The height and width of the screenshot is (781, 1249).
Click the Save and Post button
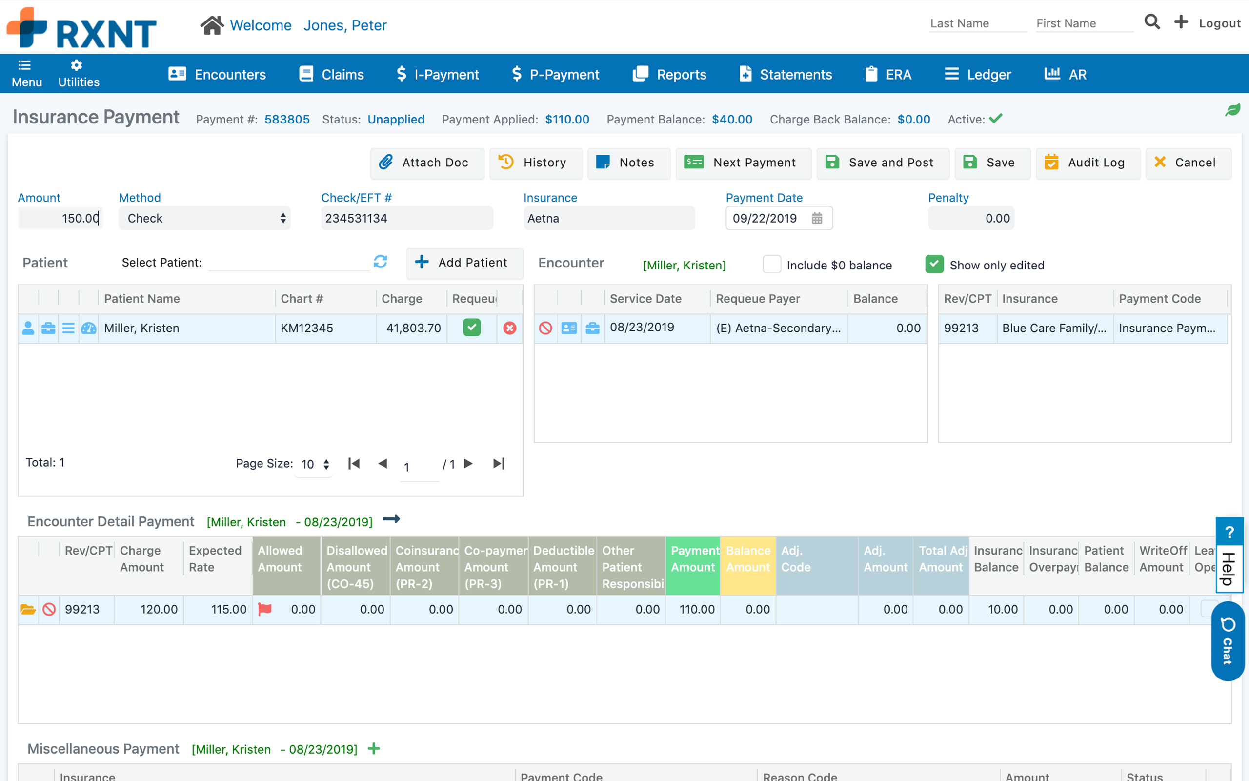[x=882, y=163]
